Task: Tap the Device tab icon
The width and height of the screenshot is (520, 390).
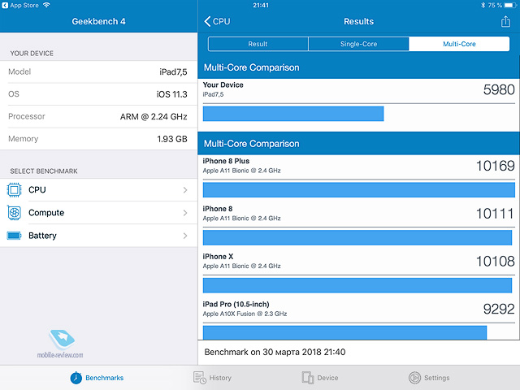Action: tap(308, 378)
